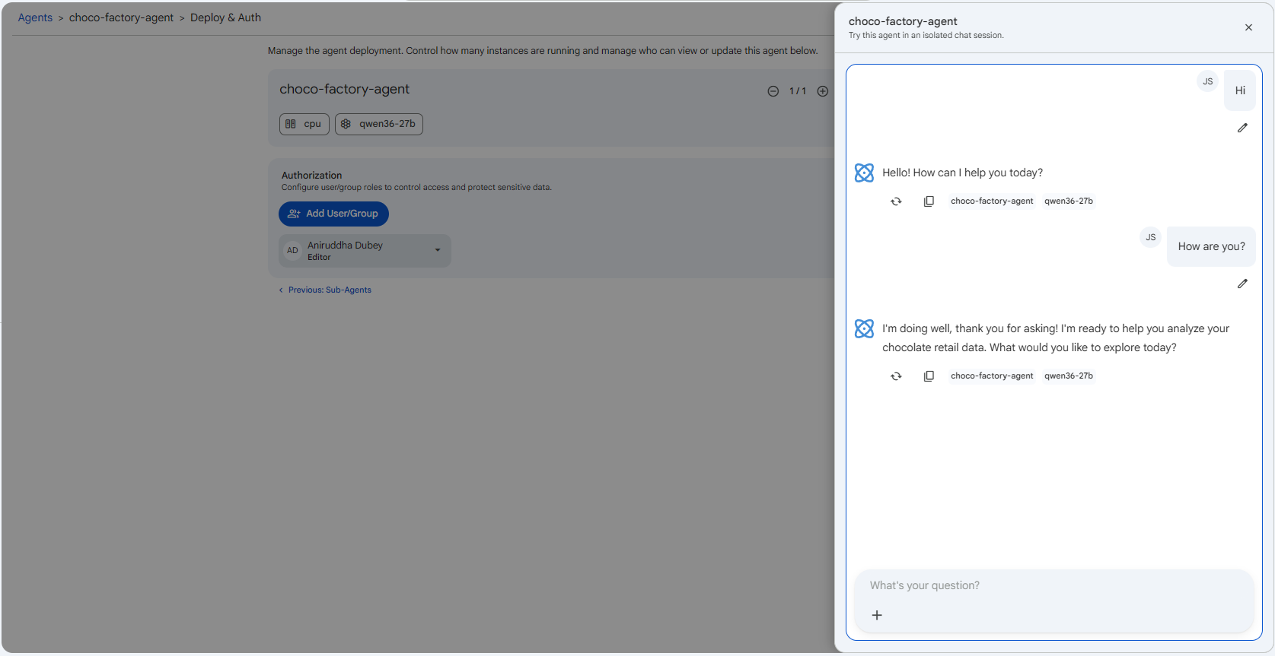Click the Add User/Group button
The height and width of the screenshot is (656, 1275).
[333, 214]
